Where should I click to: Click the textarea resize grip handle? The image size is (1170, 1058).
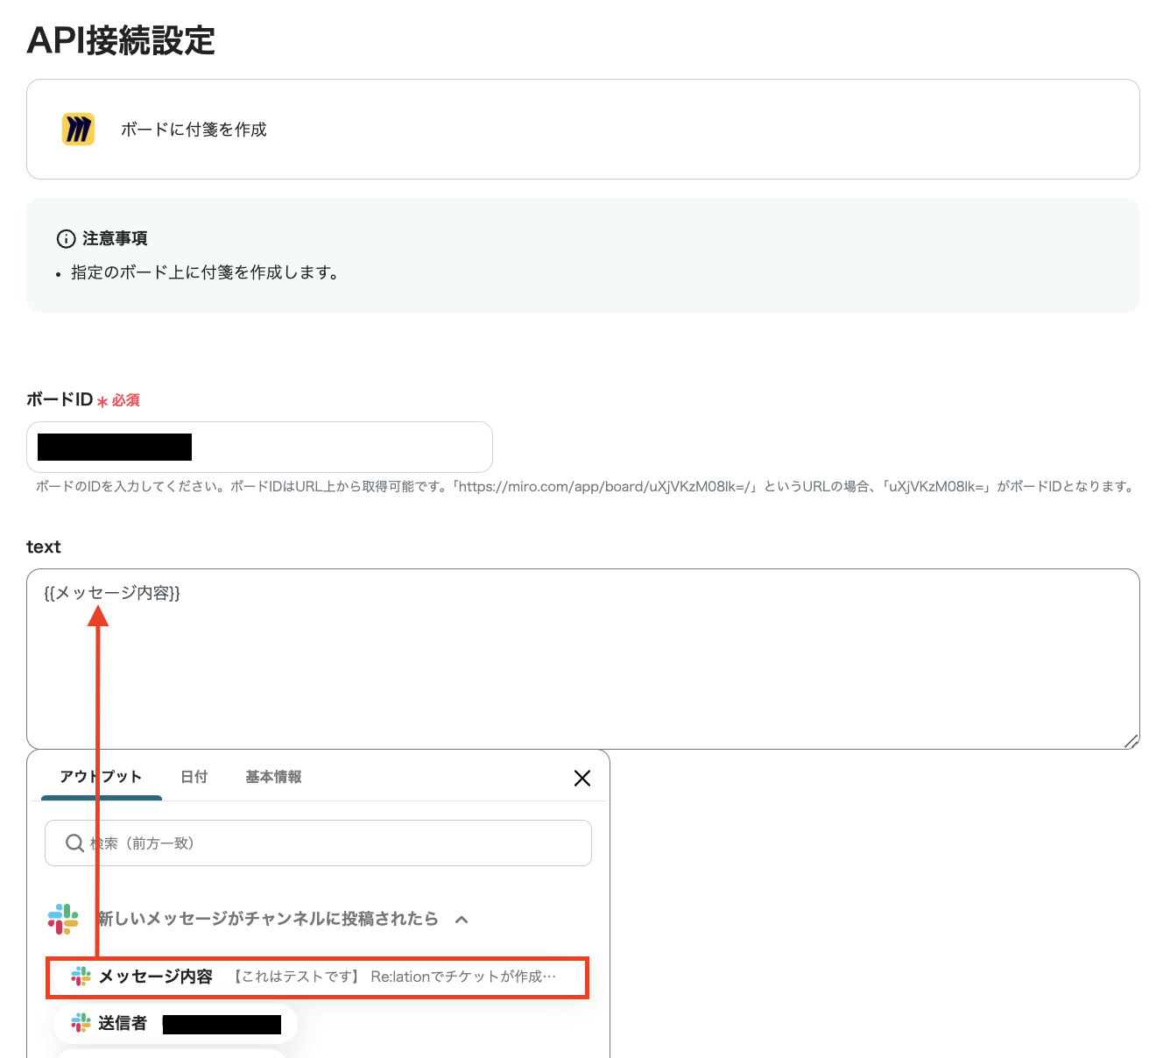(x=1131, y=741)
